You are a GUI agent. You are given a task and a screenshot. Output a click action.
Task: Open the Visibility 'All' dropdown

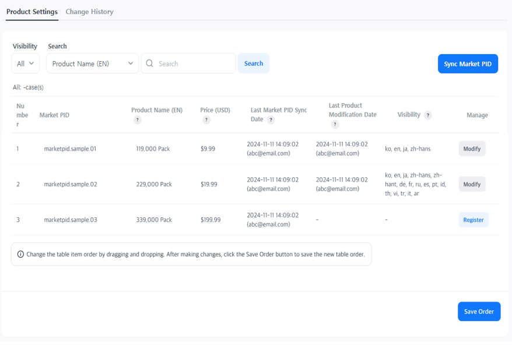(x=26, y=64)
